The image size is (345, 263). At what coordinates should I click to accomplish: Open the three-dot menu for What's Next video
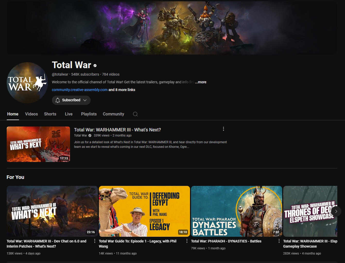point(223,129)
